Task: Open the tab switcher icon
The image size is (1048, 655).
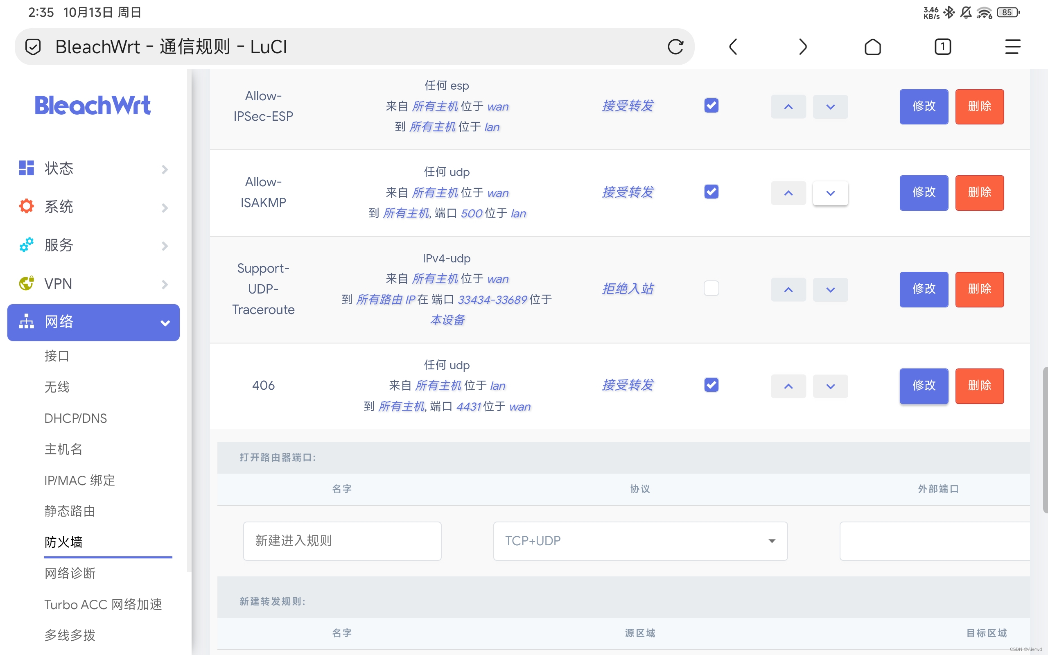Action: click(942, 47)
